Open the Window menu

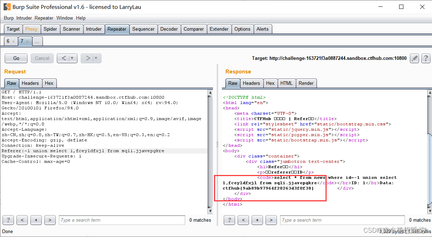65,18
